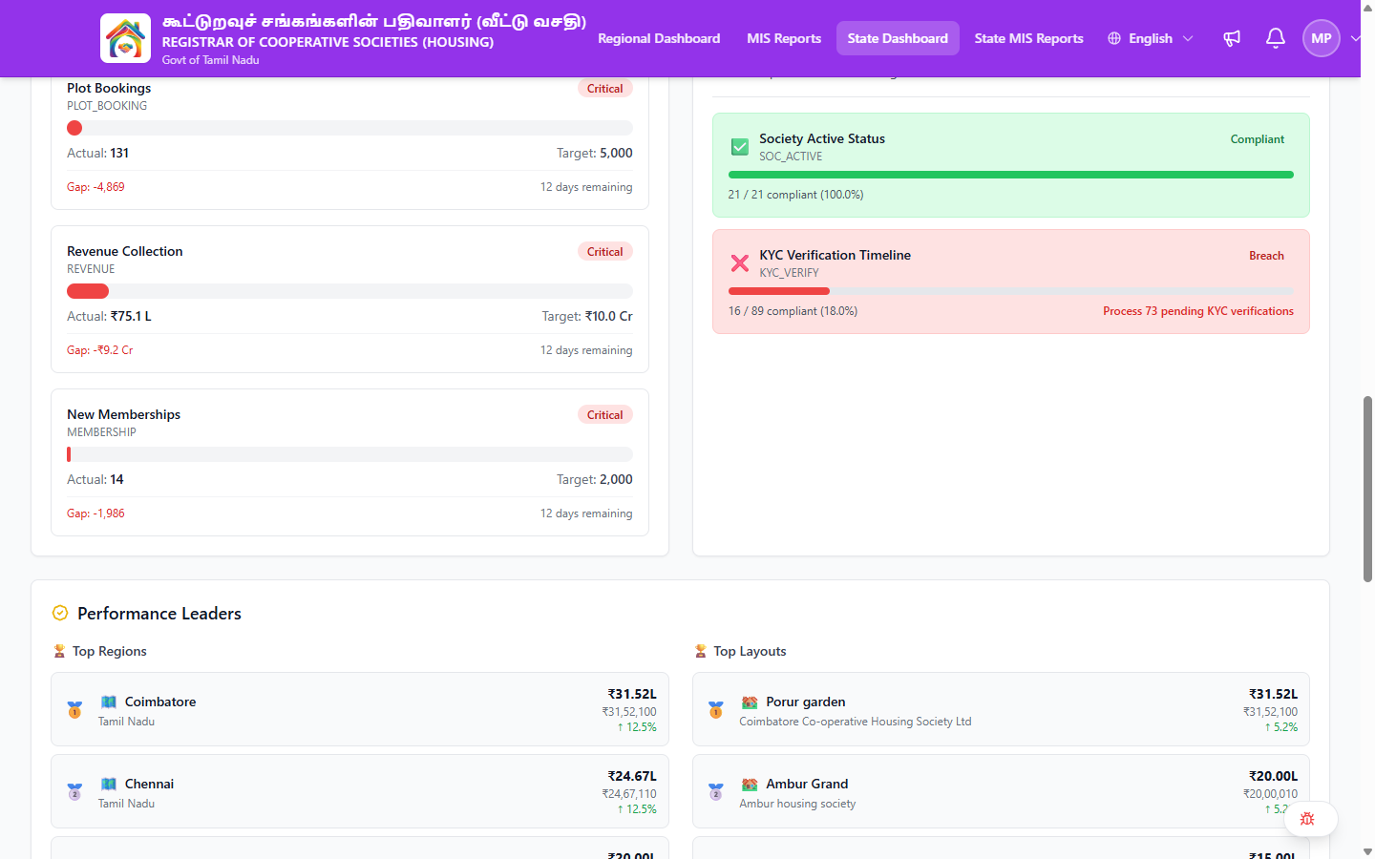1375x859 pixels.
Task: Open the announcements megaphone icon
Action: pyautogui.click(x=1232, y=38)
